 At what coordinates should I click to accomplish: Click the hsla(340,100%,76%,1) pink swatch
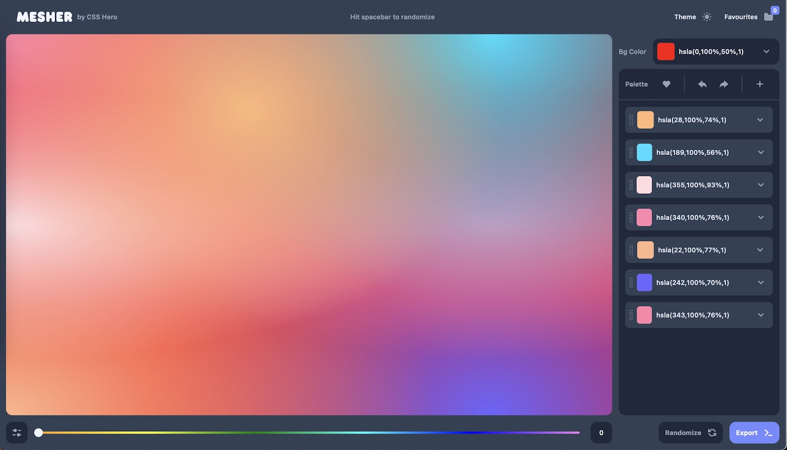click(644, 217)
